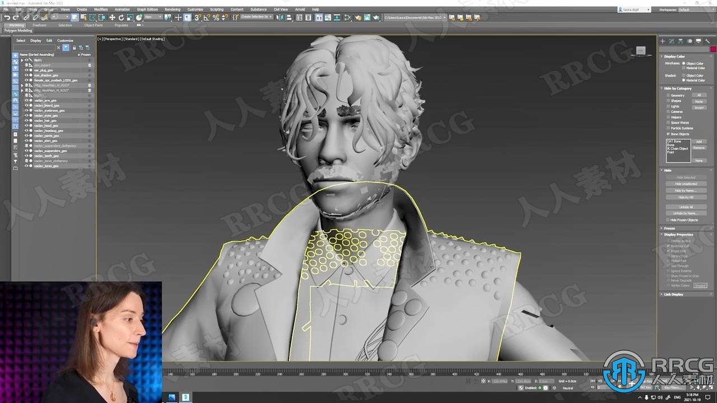Image resolution: width=717 pixels, height=403 pixels.
Task: Toggle Shapes checkbox in Hide by Category
Action: coord(668,101)
